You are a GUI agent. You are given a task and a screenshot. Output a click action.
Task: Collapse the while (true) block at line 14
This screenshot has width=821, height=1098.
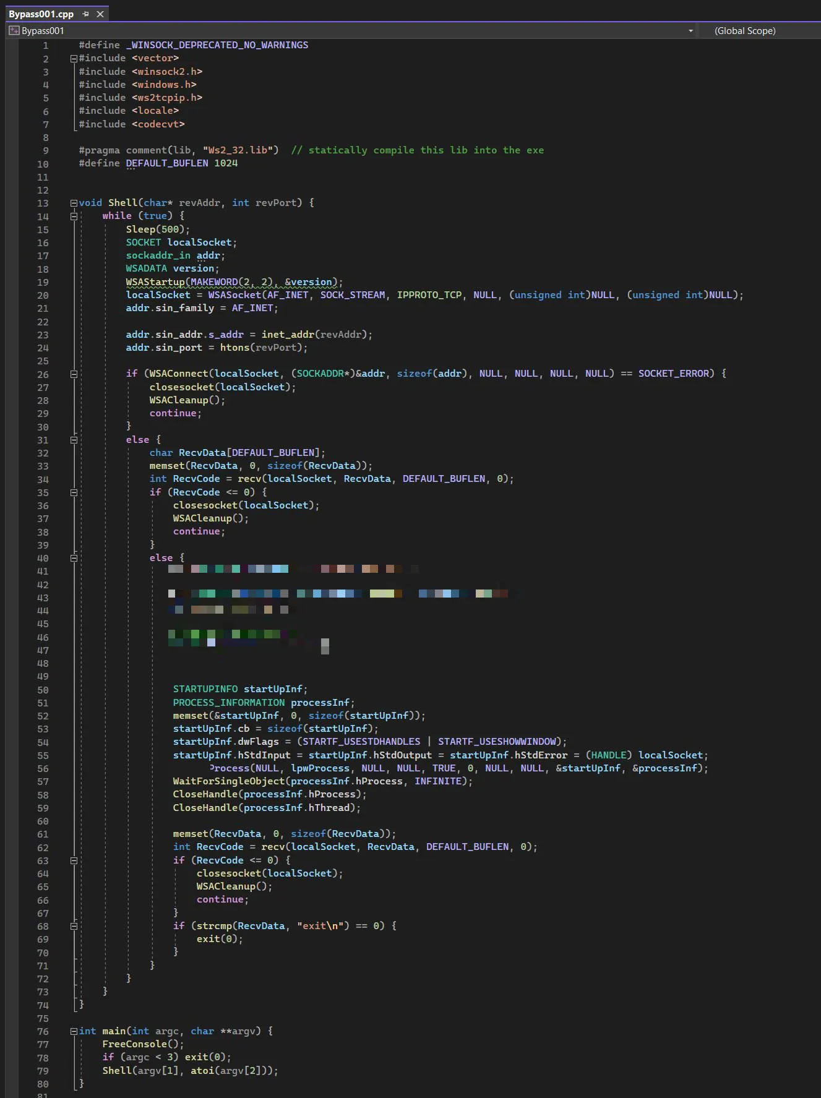pyautogui.click(x=74, y=216)
